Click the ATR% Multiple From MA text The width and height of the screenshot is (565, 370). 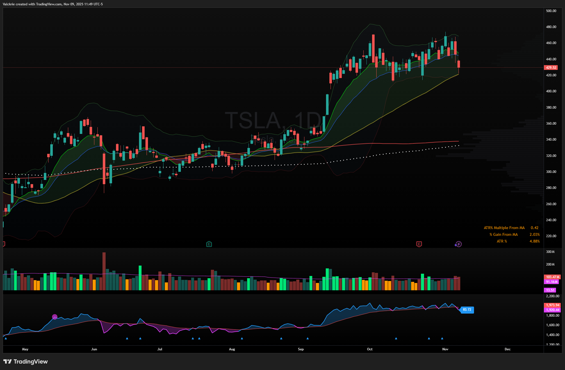tap(504, 228)
